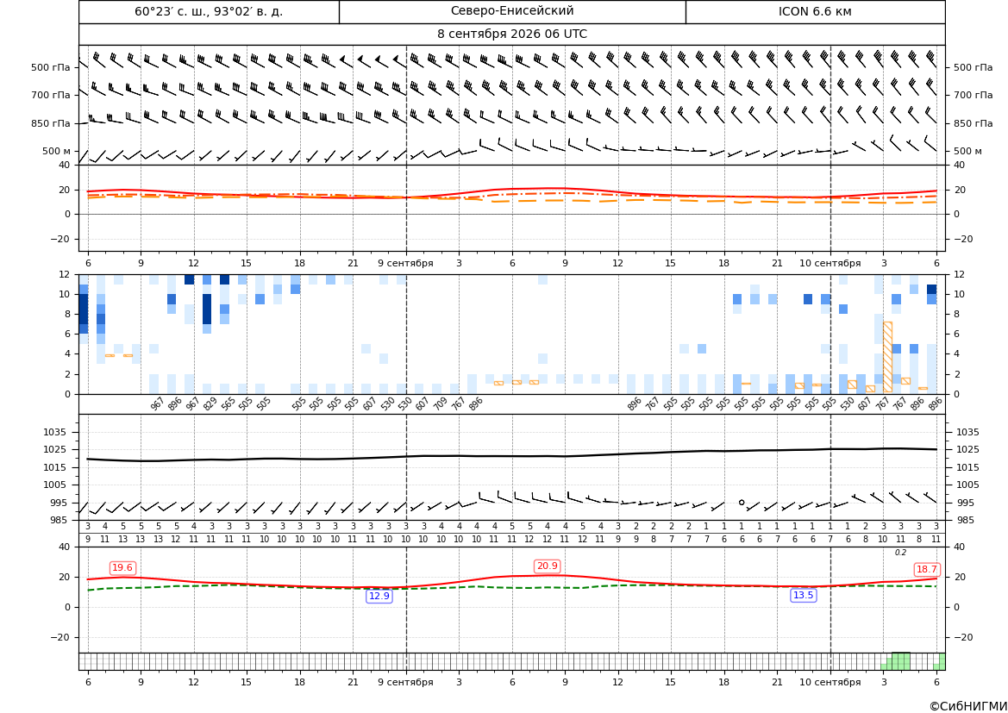
Task: Select the Северо-Енисейский location header
Action: (512, 11)
